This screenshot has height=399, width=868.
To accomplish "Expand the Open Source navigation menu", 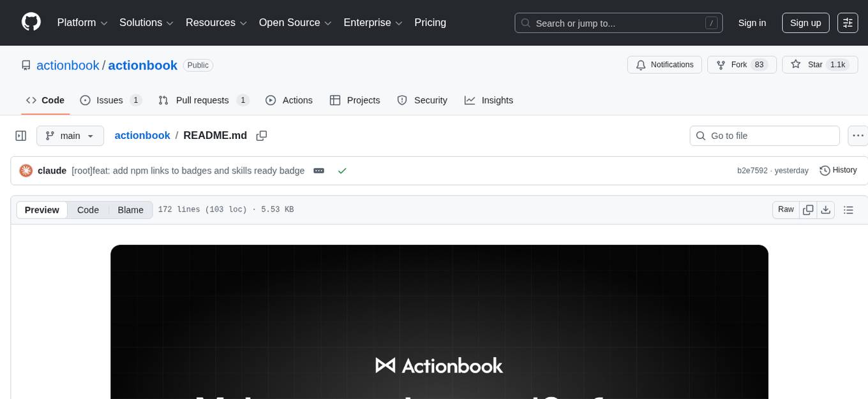I will coord(294,22).
